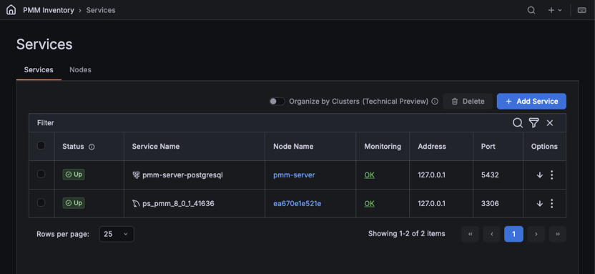This screenshot has height=274, width=595.
Task: Switch to the Nodes tab
Action: (80, 70)
